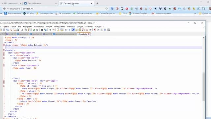The width and height of the screenshot is (211, 119).
Task: Open the Синтаксисы menu
Action: click(x=39, y=26)
